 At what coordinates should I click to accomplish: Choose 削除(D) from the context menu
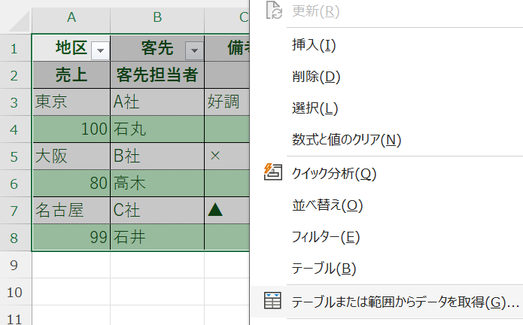(x=316, y=76)
